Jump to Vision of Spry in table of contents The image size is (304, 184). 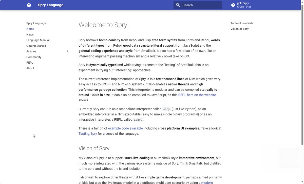coord(239,29)
